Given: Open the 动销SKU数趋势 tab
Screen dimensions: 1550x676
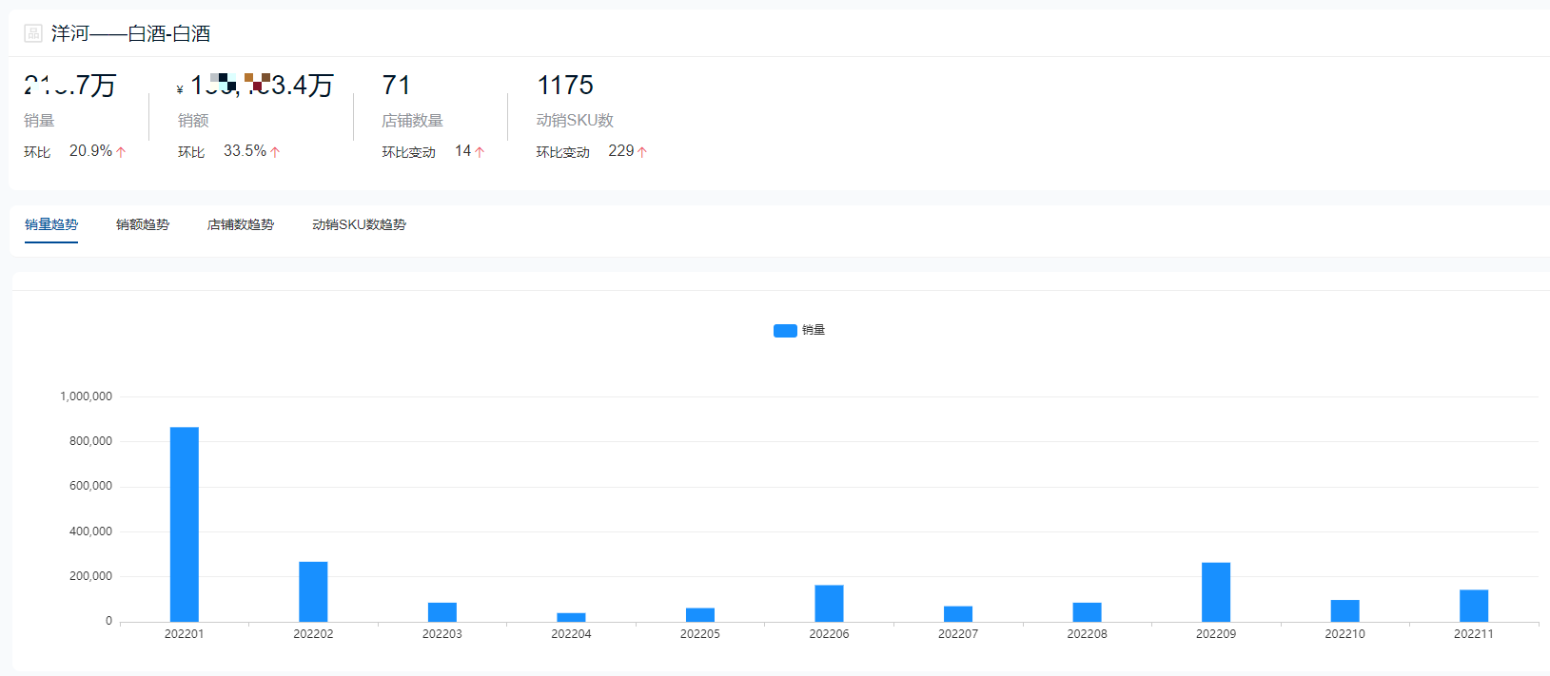Looking at the screenshot, I should 359,224.
